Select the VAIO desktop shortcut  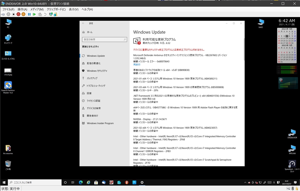pyautogui.click(x=260, y=24)
